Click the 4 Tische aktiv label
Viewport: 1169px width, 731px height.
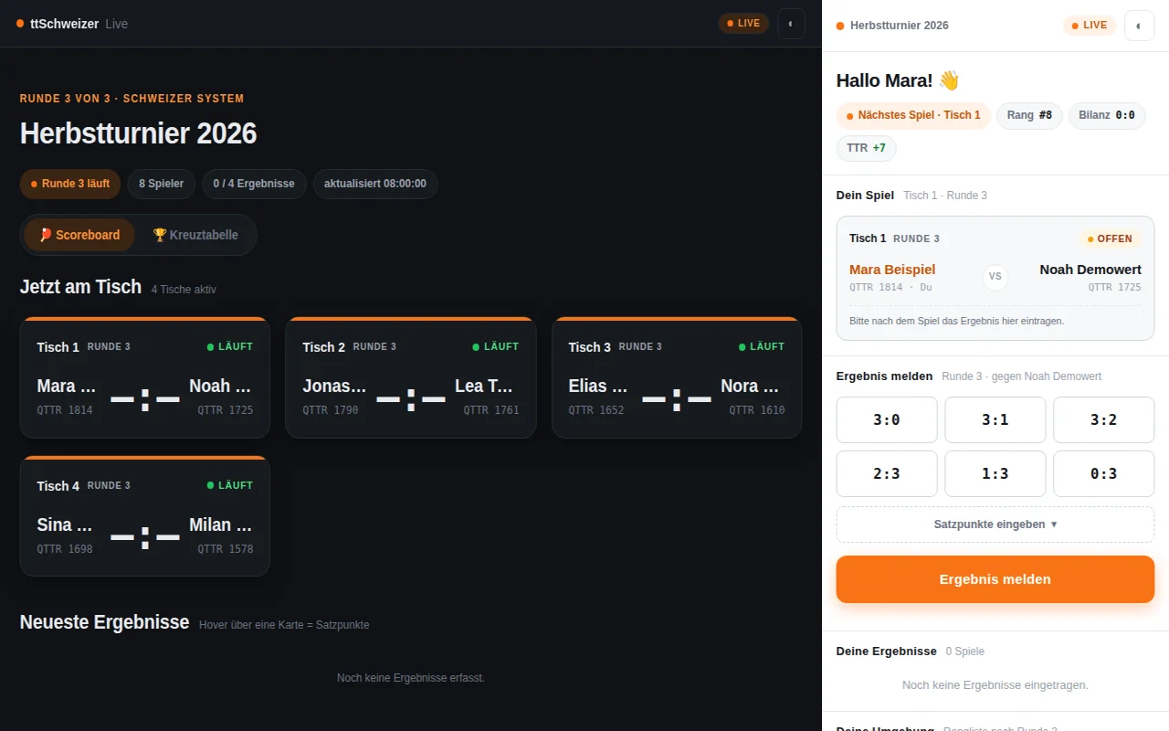tap(184, 290)
